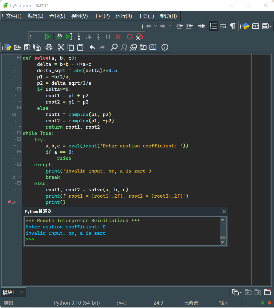Toggle line numbers display
Viewport: 274px width, 308px height.
tap(213, 26)
